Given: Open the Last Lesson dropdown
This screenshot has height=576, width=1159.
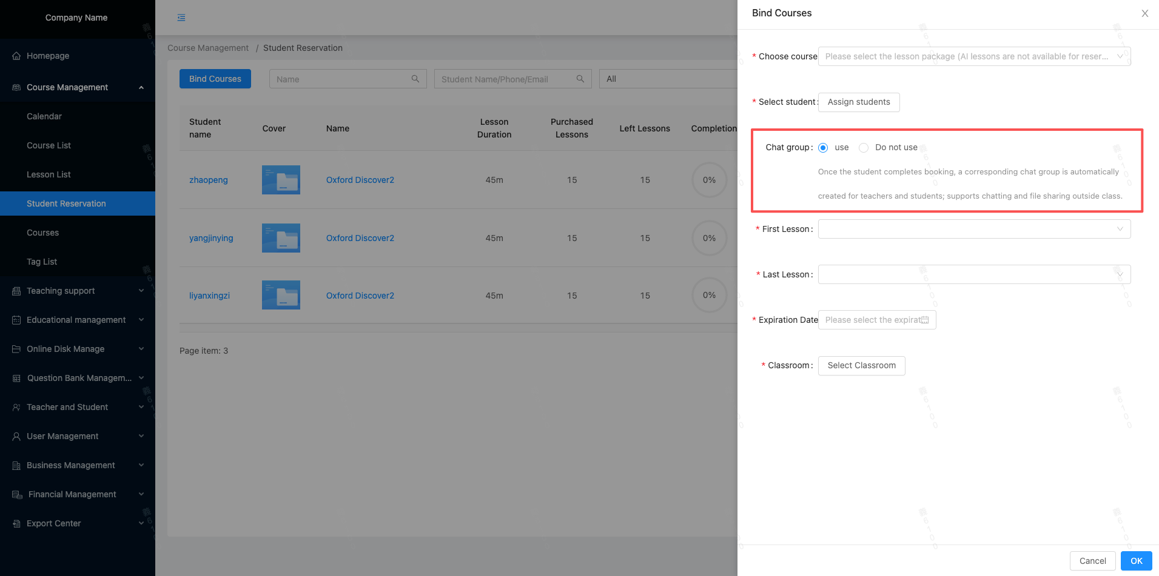Looking at the screenshot, I should tap(974, 274).
